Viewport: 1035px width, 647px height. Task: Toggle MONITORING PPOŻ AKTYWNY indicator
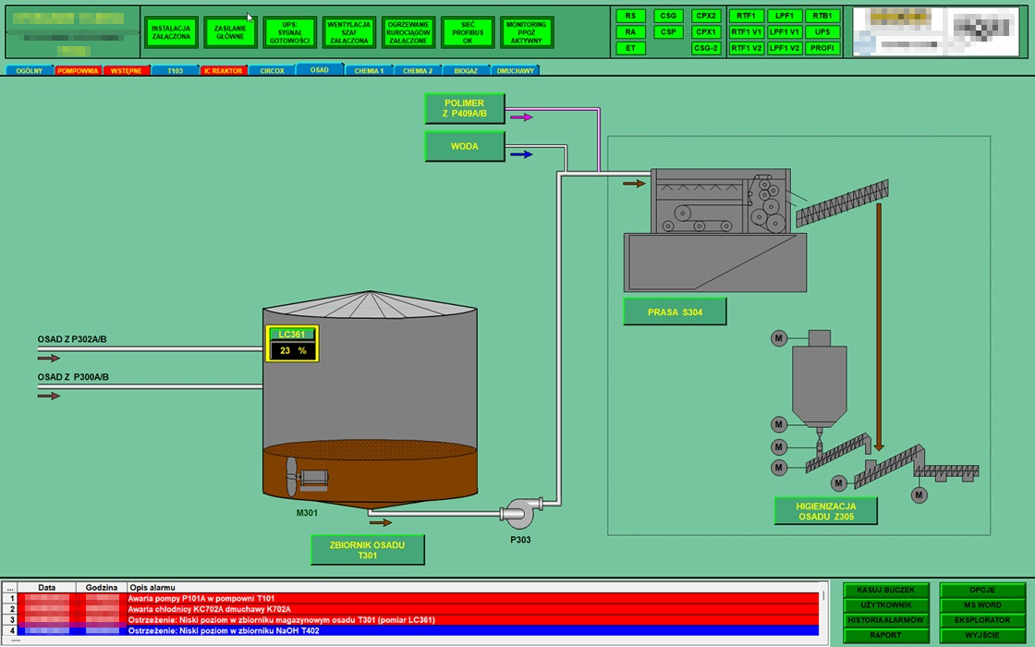click(527, 32)
